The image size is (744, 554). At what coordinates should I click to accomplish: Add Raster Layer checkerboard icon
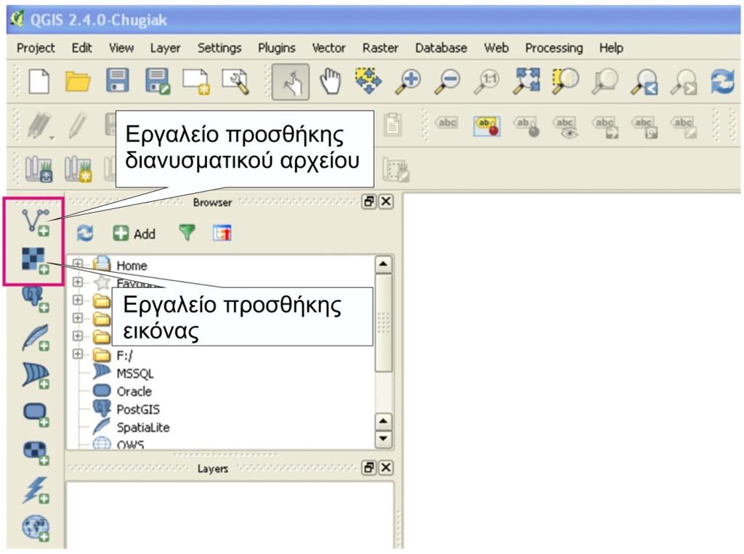coord(36,261)
